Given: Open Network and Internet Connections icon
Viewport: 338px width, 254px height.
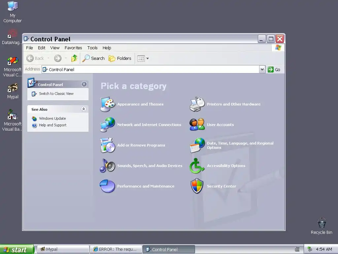Looking at the screenshot, I should [x=108, y=125].
